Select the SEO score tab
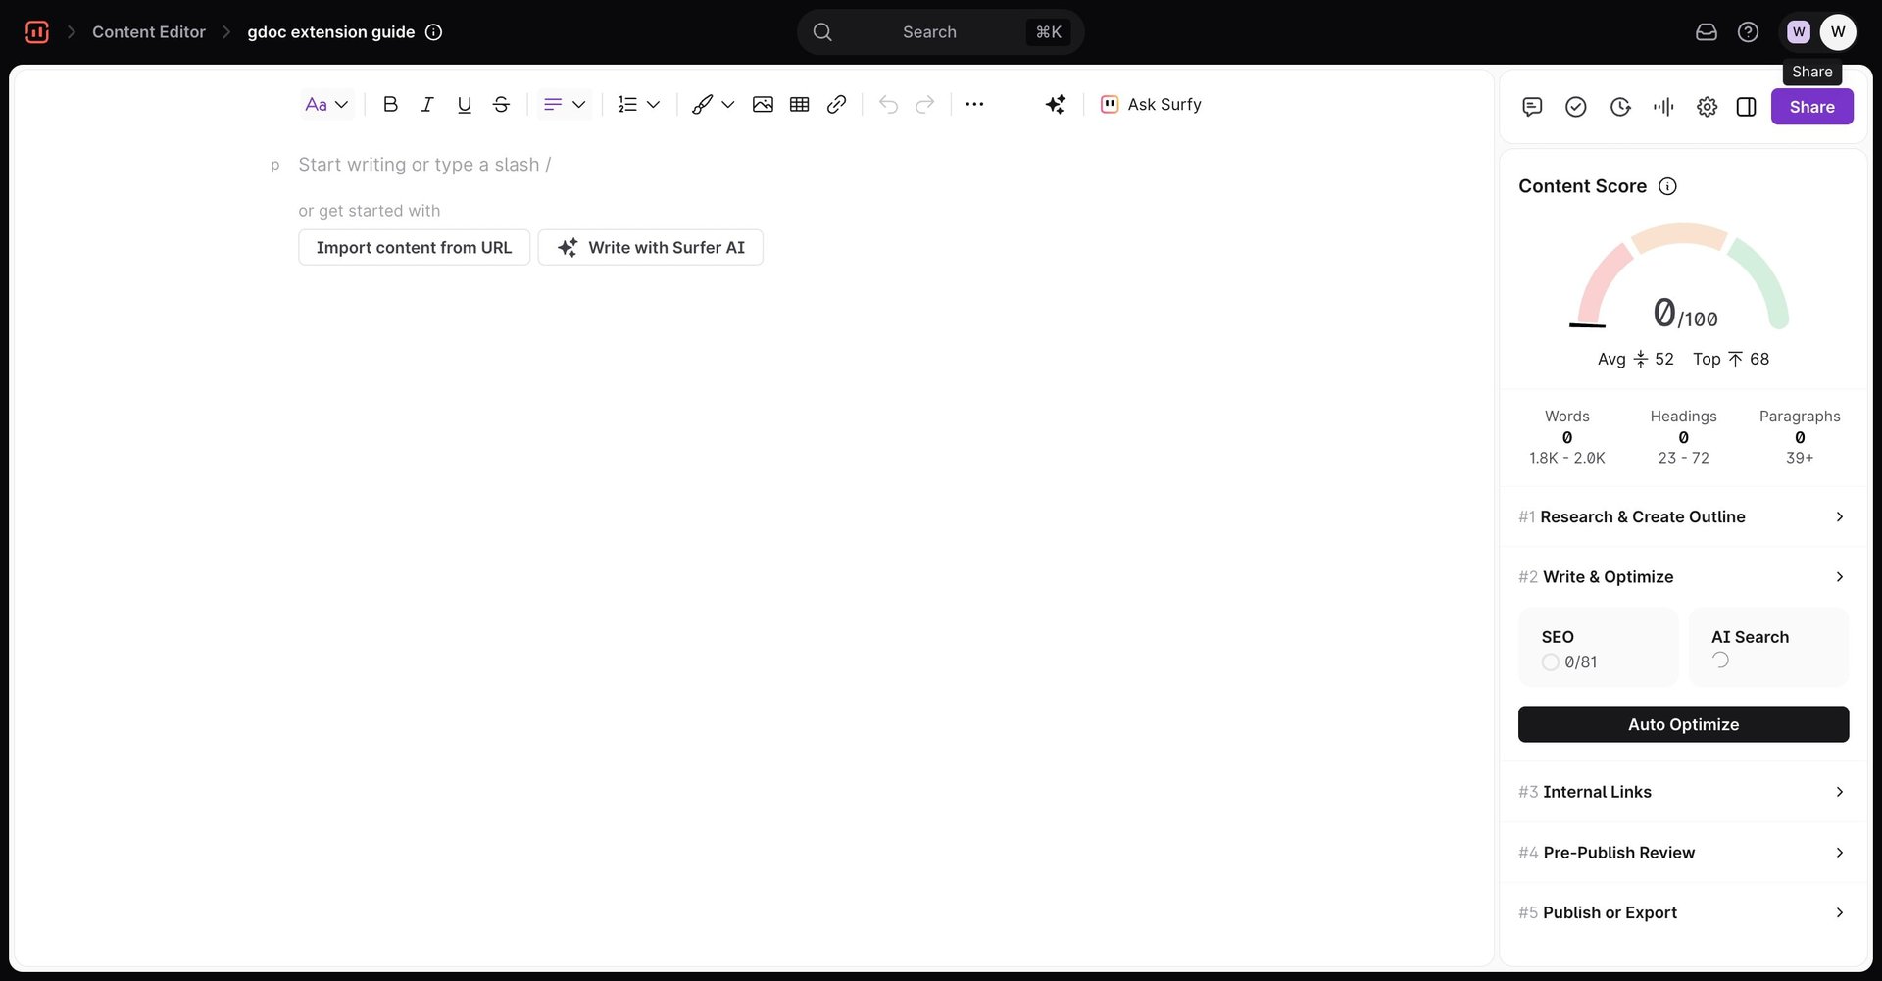This screenshot has width=1882, height=981. (x=1598, y=648)
